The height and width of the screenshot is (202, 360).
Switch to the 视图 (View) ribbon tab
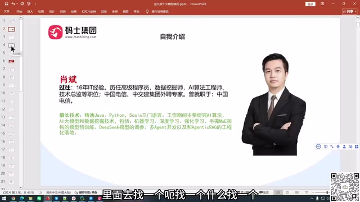(x=125, y=11)
